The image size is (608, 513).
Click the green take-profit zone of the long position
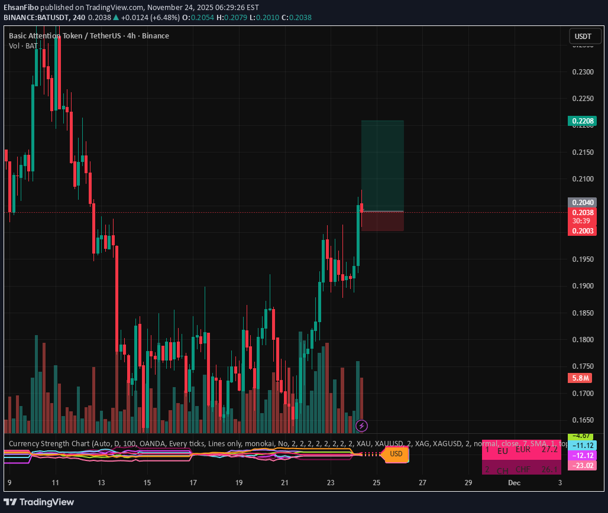click(x=382, y=165)
